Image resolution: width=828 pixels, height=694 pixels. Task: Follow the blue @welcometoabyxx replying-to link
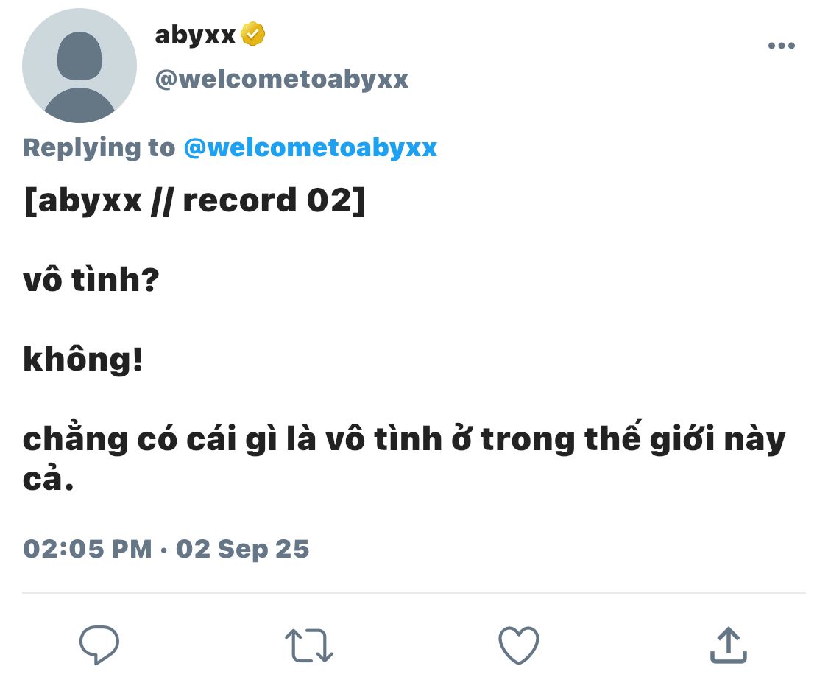tap(311, 148)
